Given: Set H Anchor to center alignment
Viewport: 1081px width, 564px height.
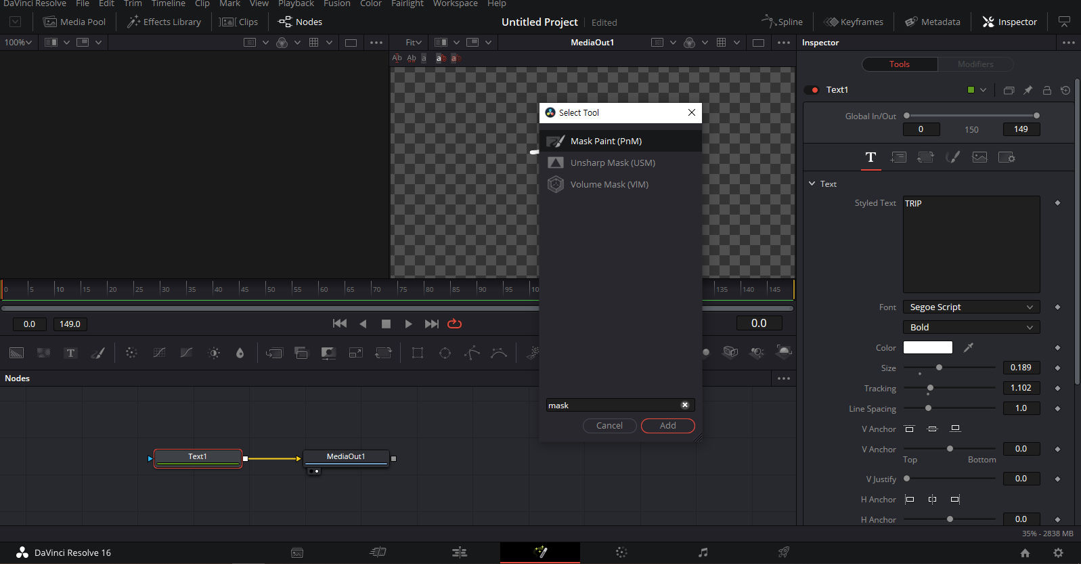Looking at the screenshot, I should (932, 499).
